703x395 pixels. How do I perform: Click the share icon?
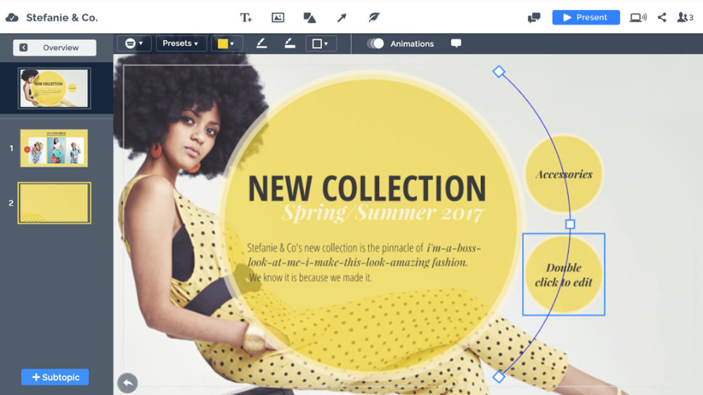tap(662, 18)
